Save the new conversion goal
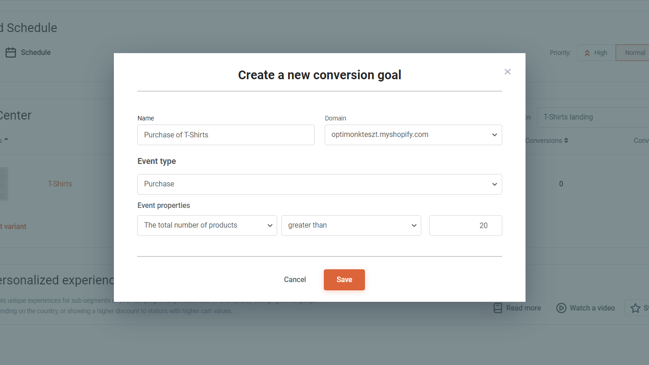649x365 pixels. (344, 280)
